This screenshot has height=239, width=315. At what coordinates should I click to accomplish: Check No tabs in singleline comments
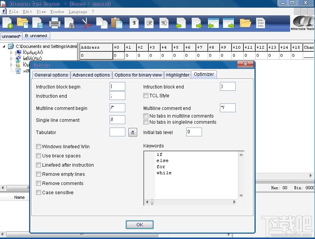(146, 122)
